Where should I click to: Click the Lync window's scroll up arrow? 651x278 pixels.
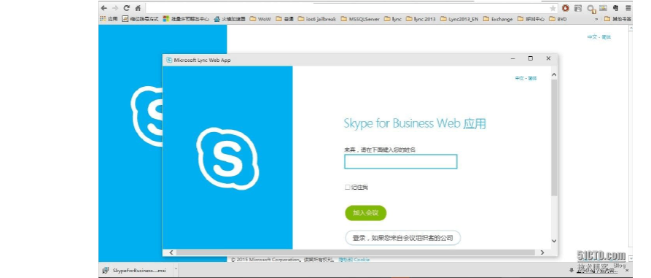coord(554,75)
